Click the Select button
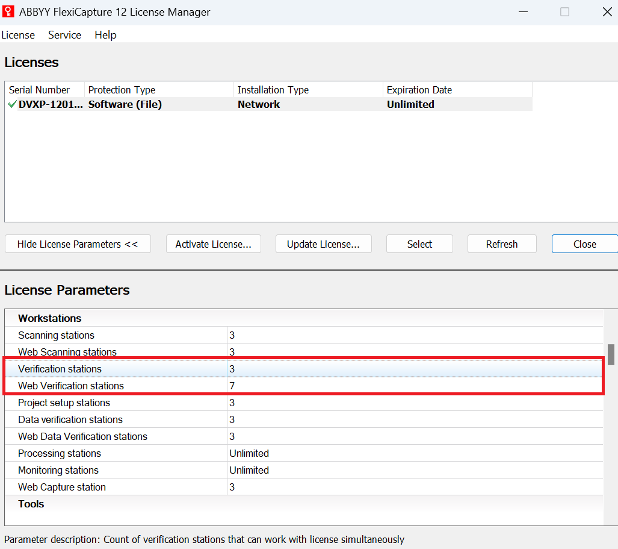 419,244
